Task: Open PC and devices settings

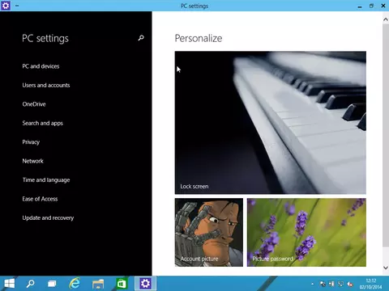Action: pos(41,66)
